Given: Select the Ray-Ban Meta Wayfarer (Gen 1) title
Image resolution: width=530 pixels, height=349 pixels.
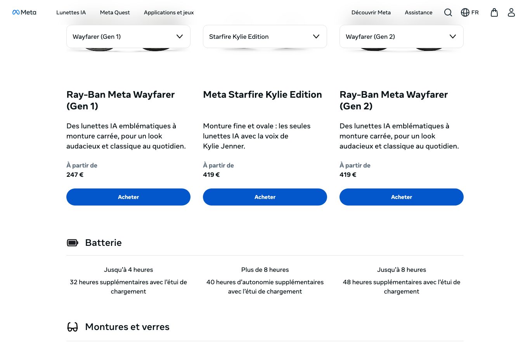Looking at the screenshot, I should coord(121,100).
